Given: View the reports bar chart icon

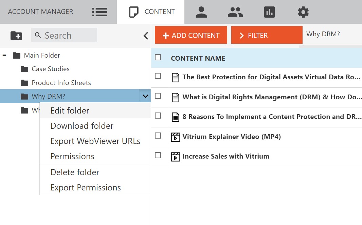Looking at the screenshot, I should pyautogui.click(x=269, y=11).
